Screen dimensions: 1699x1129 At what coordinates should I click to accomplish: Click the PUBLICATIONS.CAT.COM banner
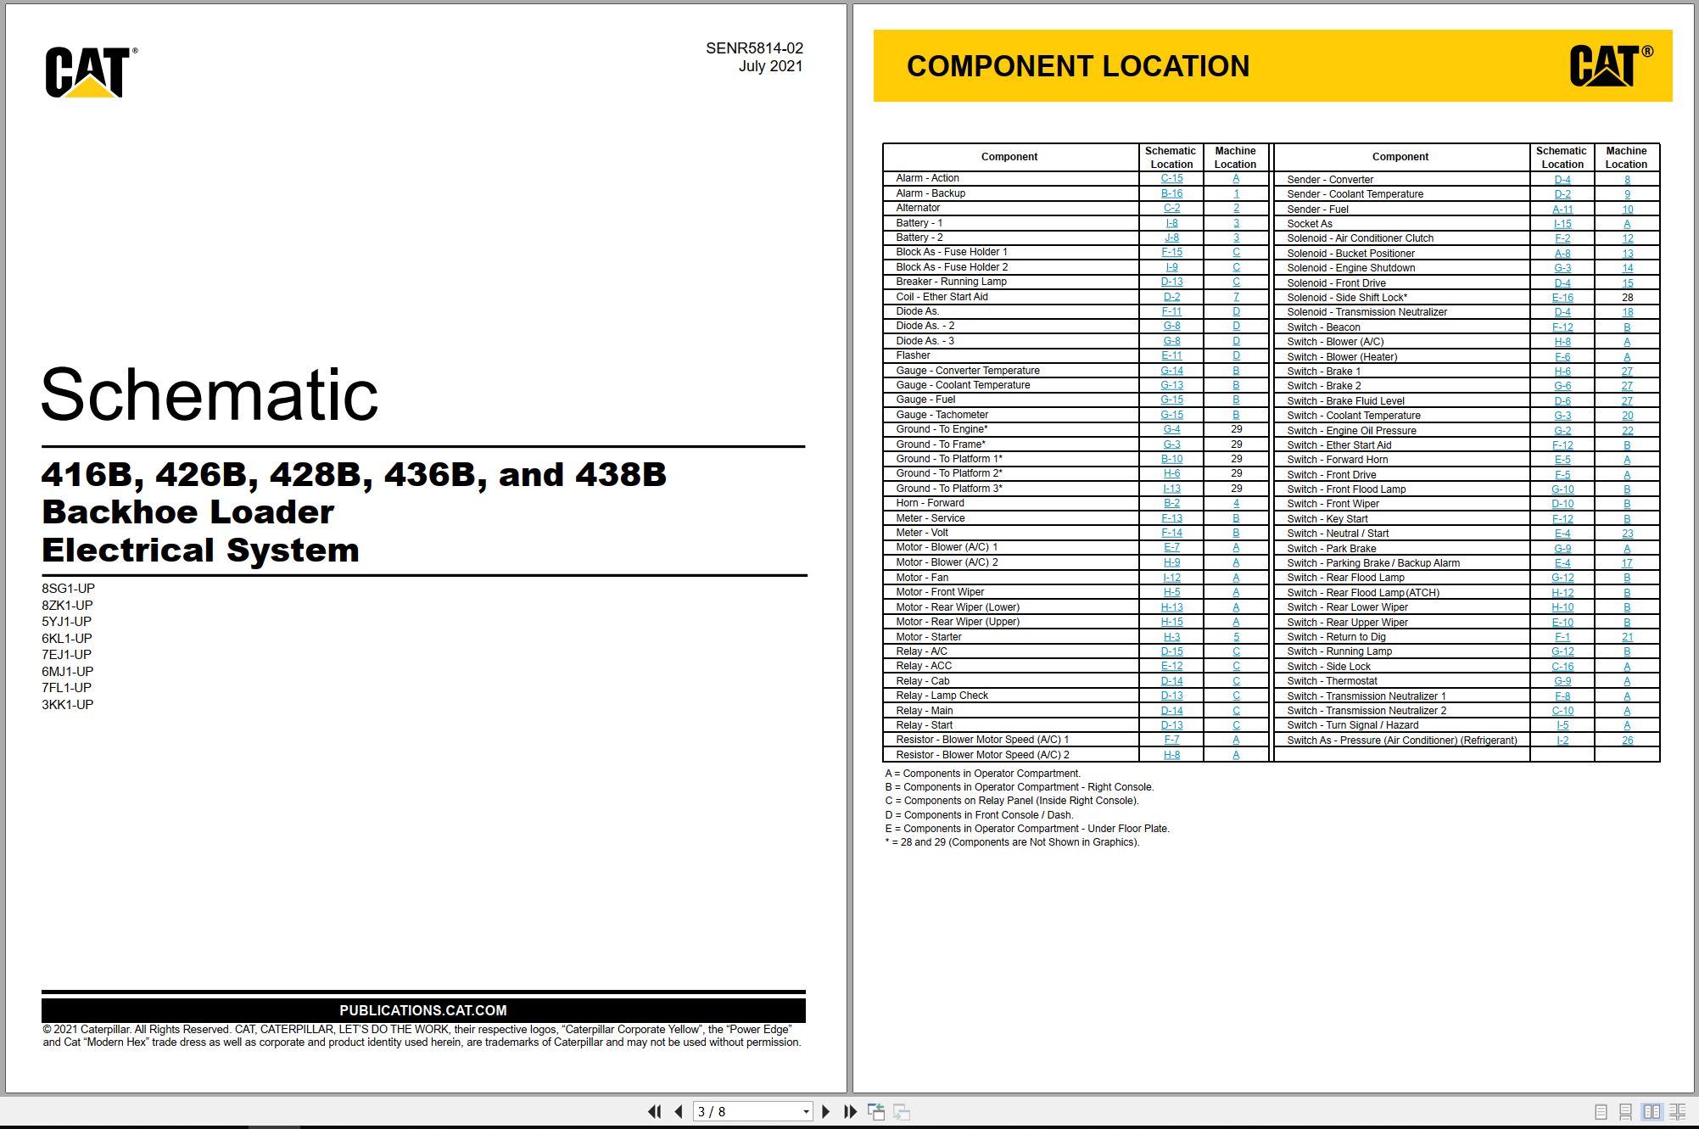point(423,1010)
